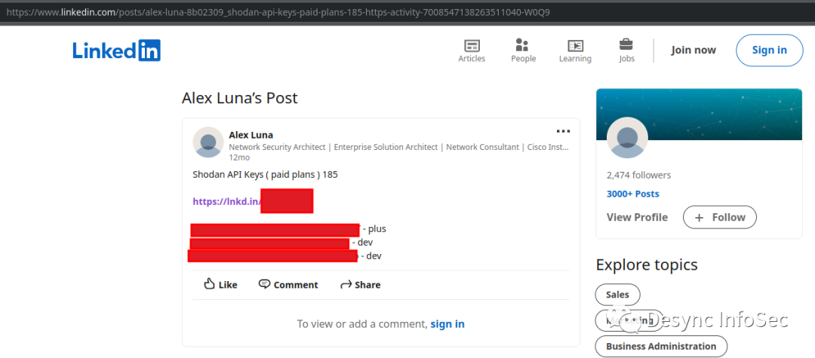Click the 'Alex Luna's Post' heading
This screenshot has height=358, width=815.
click(x=240, y=98)
